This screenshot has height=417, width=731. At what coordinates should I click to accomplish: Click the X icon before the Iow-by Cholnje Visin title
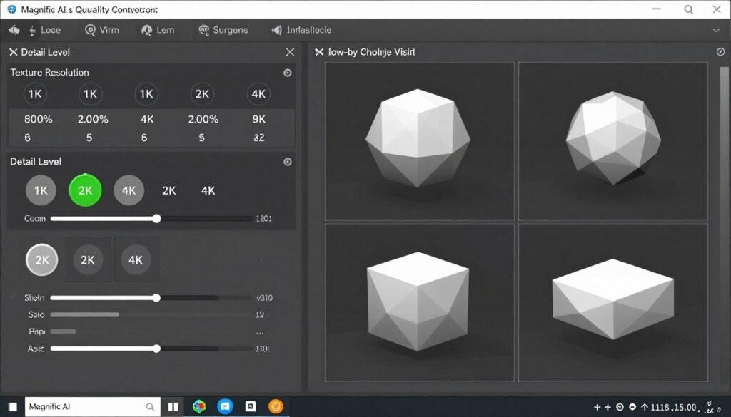319,52
